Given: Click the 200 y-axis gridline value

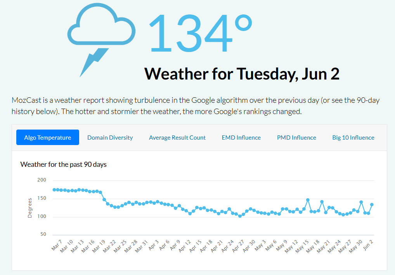Looking at the screenshot, I should coord(42,180).
